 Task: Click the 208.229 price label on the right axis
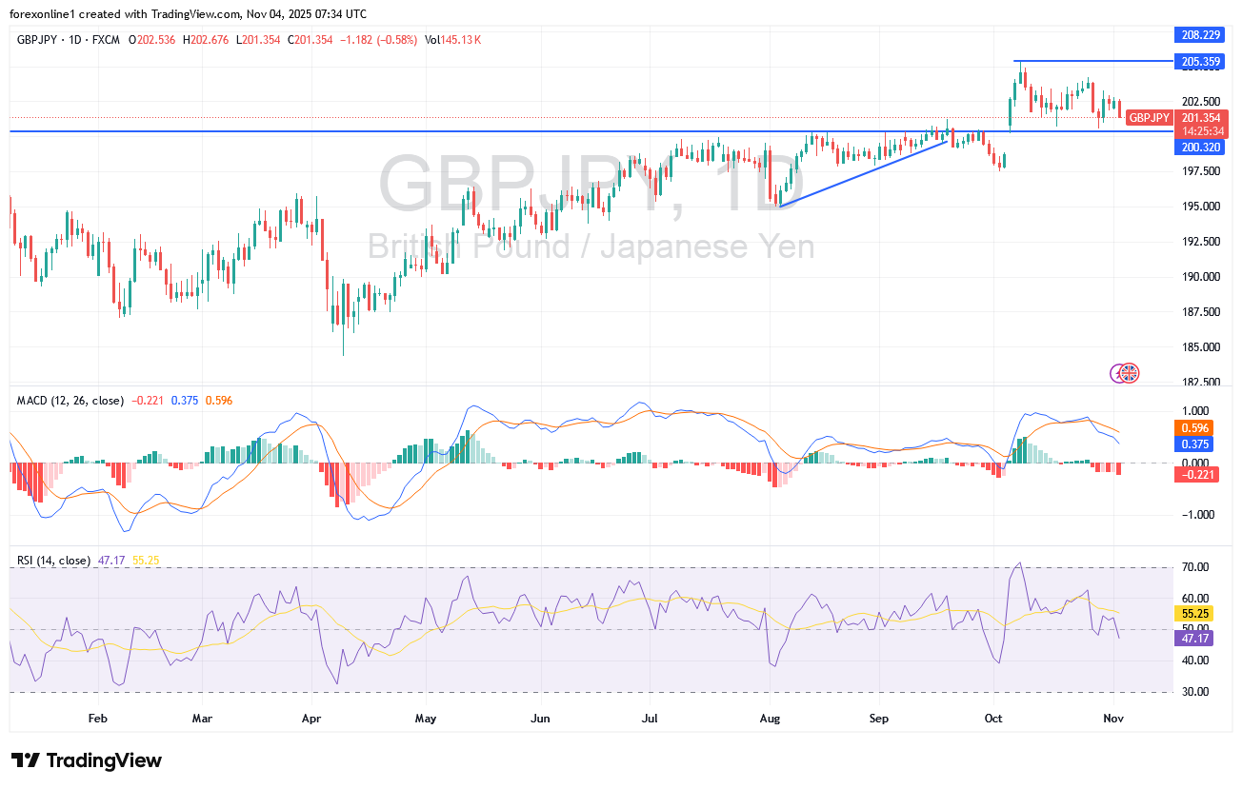click(1200, 35)
